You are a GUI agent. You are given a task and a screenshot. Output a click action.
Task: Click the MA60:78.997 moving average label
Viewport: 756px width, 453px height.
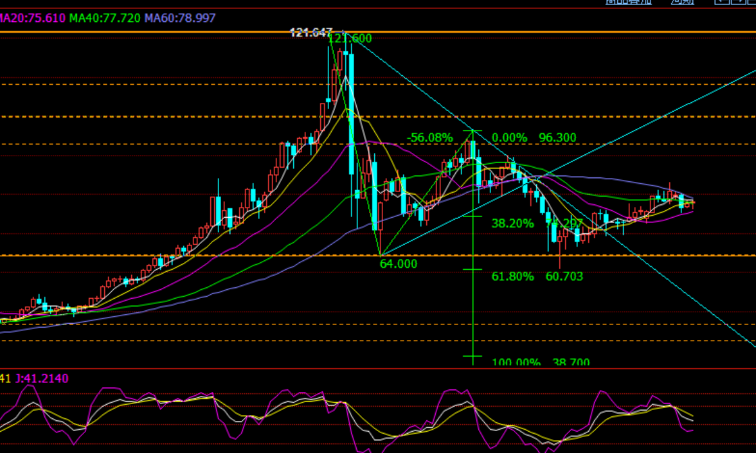(180, 18)
